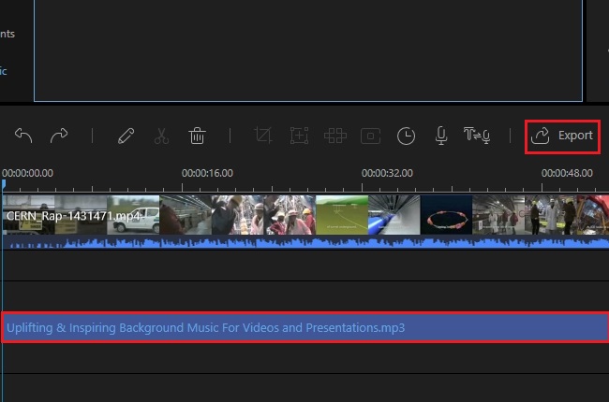Export the video project
609x402 pixels.
click(562, 136)
